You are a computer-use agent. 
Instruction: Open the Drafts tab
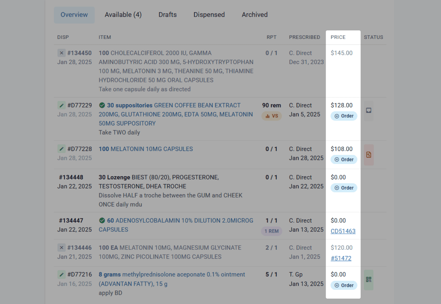tap(168, 15)
